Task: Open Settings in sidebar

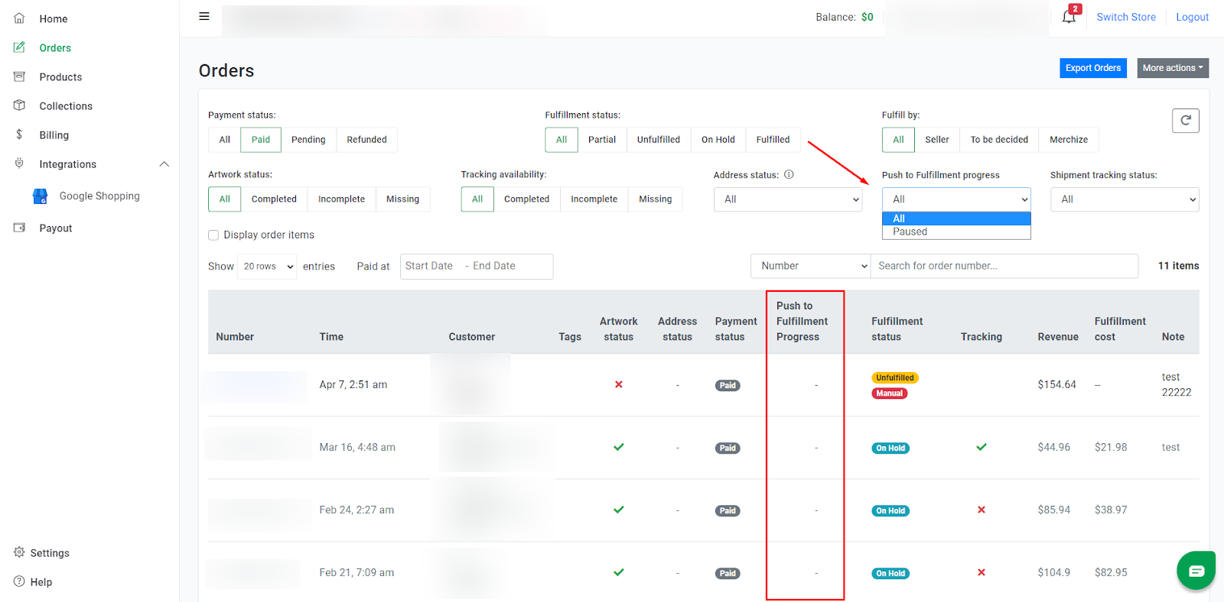Action: pyautogui.click(x=50, y=553)
